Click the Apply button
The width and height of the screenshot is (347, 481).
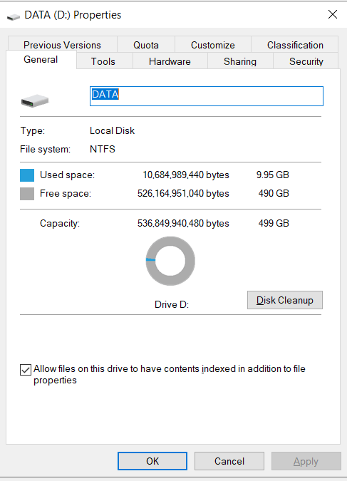tap(306, 461)
